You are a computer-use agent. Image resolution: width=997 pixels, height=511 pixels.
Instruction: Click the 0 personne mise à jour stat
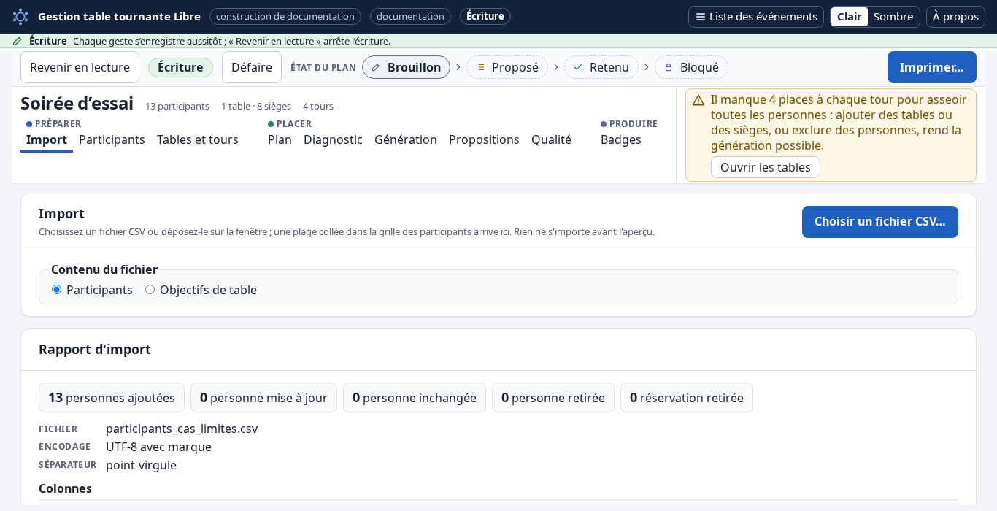coord(263,398)
